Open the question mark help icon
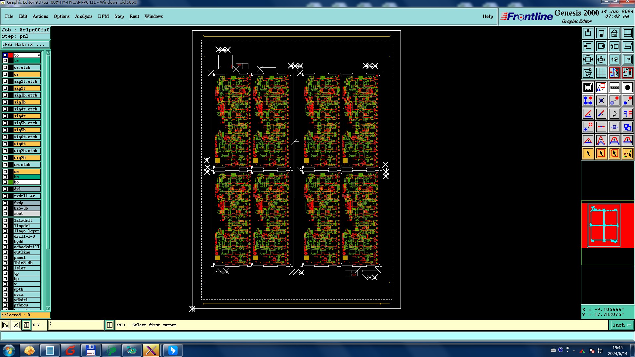 pyautogui.click(x=627, y=60)
